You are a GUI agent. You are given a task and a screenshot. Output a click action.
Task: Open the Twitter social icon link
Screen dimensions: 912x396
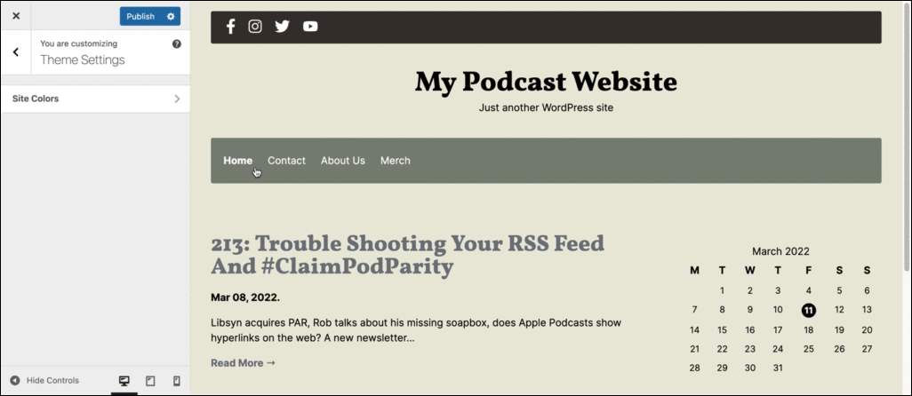pos(282,27)
